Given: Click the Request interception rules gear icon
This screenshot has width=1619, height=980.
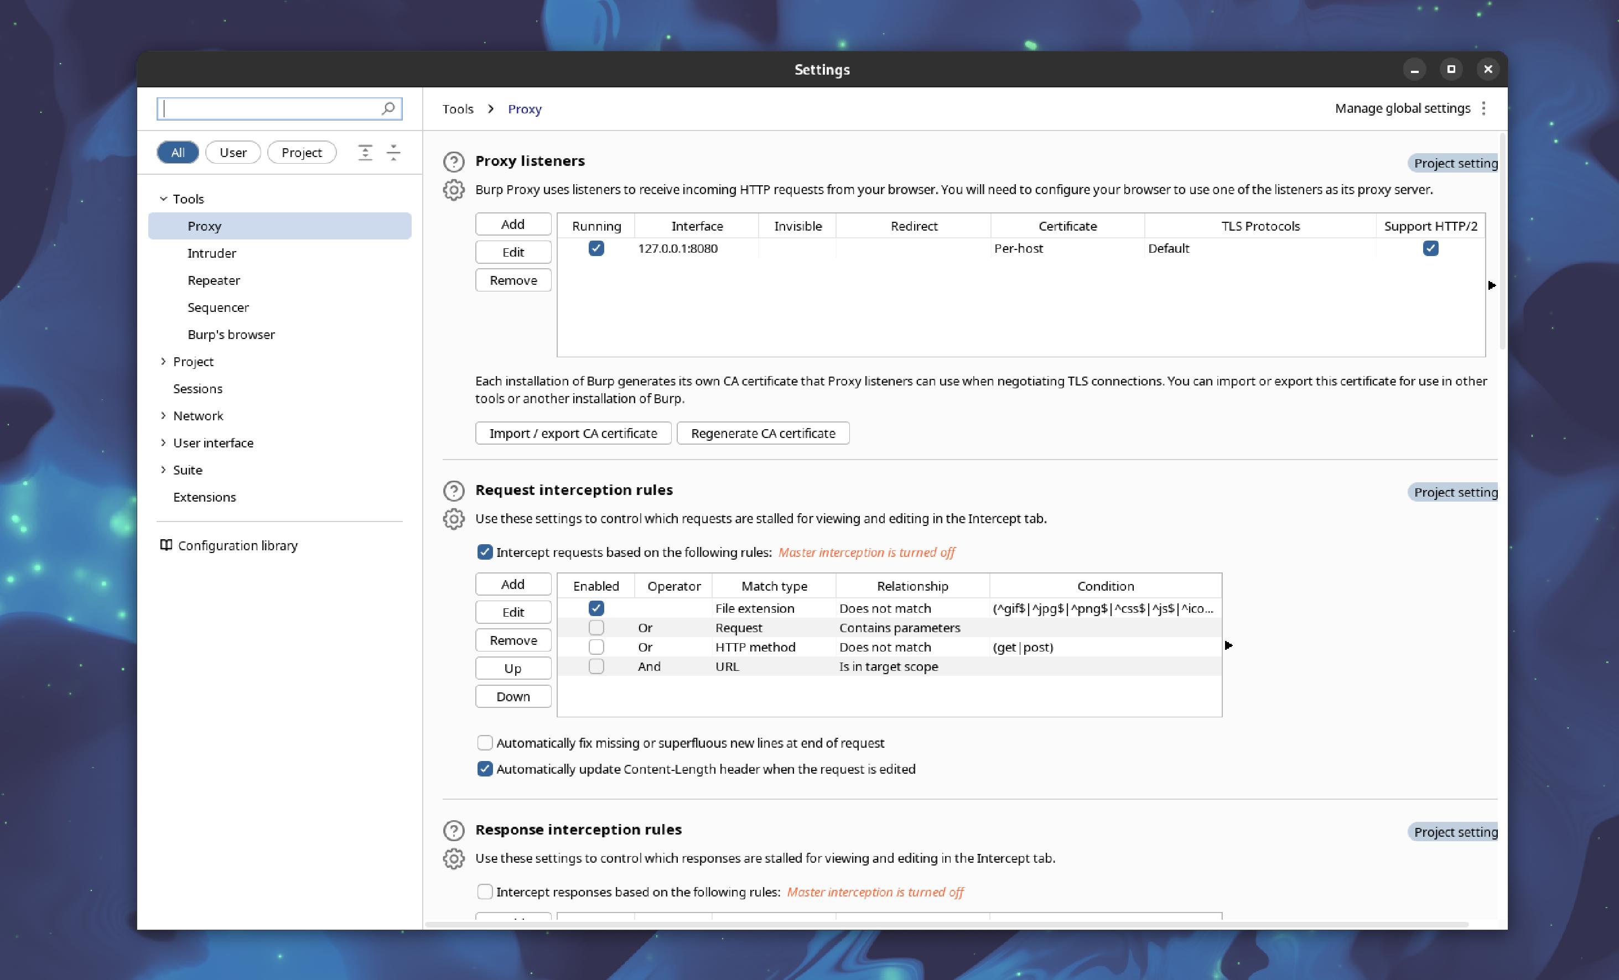Looking at the screenshot, I should (x=453, y=518).
